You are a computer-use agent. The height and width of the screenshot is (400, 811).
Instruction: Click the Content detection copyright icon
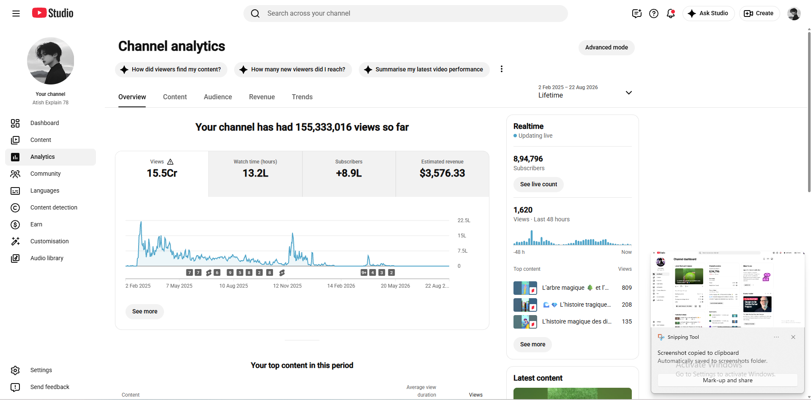tap(15, 207)
